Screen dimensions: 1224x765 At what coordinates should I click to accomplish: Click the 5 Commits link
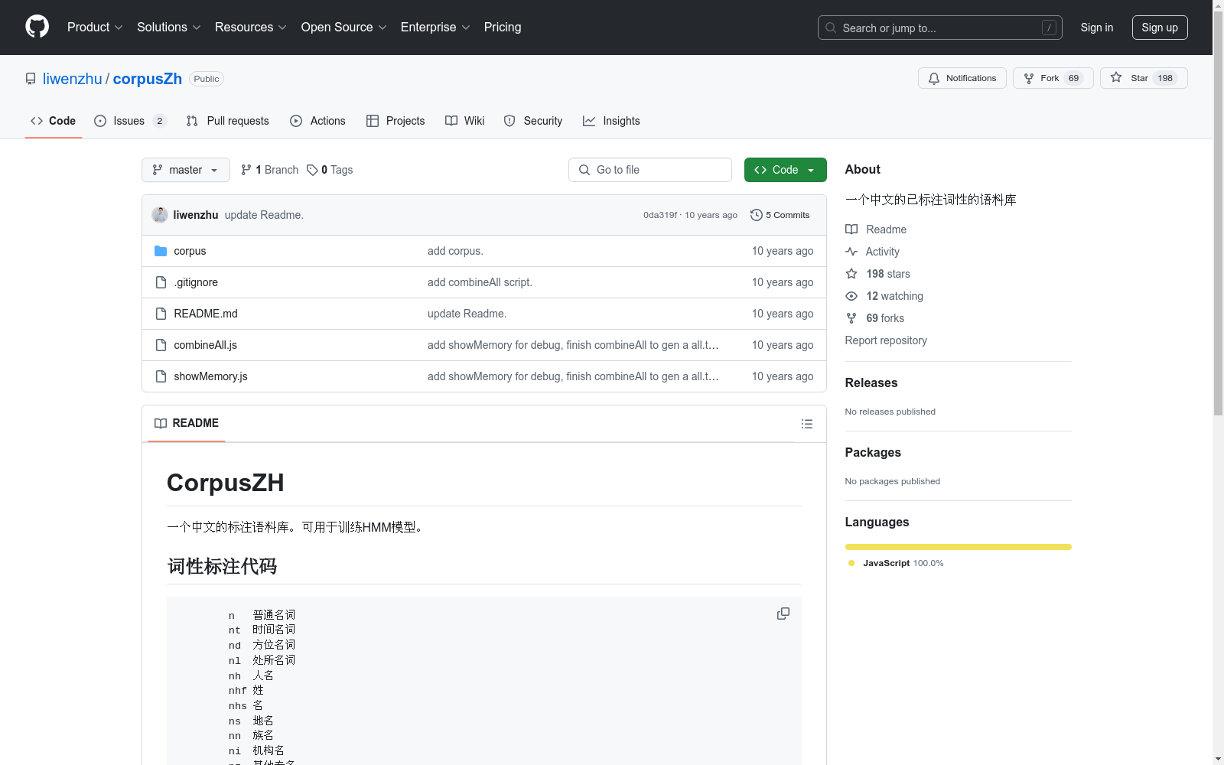780,215
